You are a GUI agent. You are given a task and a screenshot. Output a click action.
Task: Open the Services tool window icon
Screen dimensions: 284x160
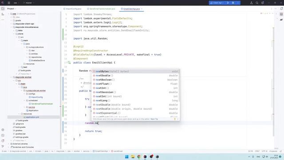[x=3, y=130]
